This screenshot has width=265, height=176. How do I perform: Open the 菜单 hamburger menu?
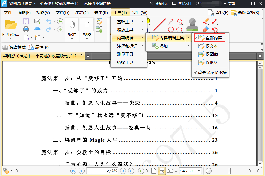pyautogui.click(x=229, y=4)
